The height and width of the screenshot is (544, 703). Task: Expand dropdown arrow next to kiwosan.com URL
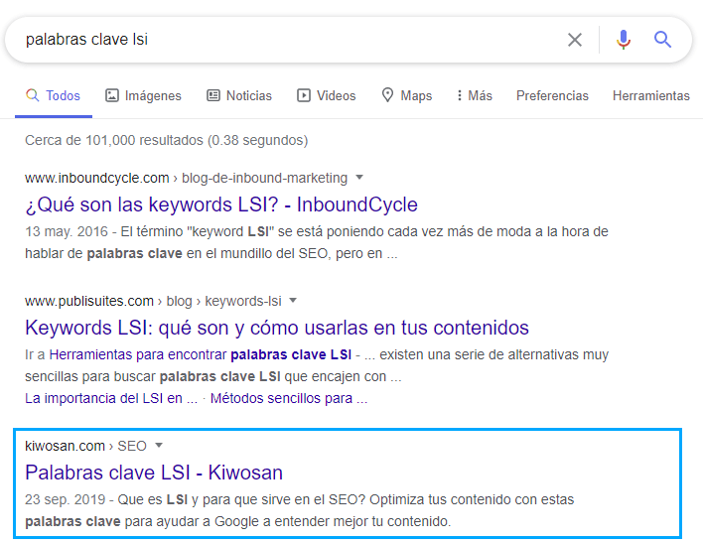click(x=159, y=446)
